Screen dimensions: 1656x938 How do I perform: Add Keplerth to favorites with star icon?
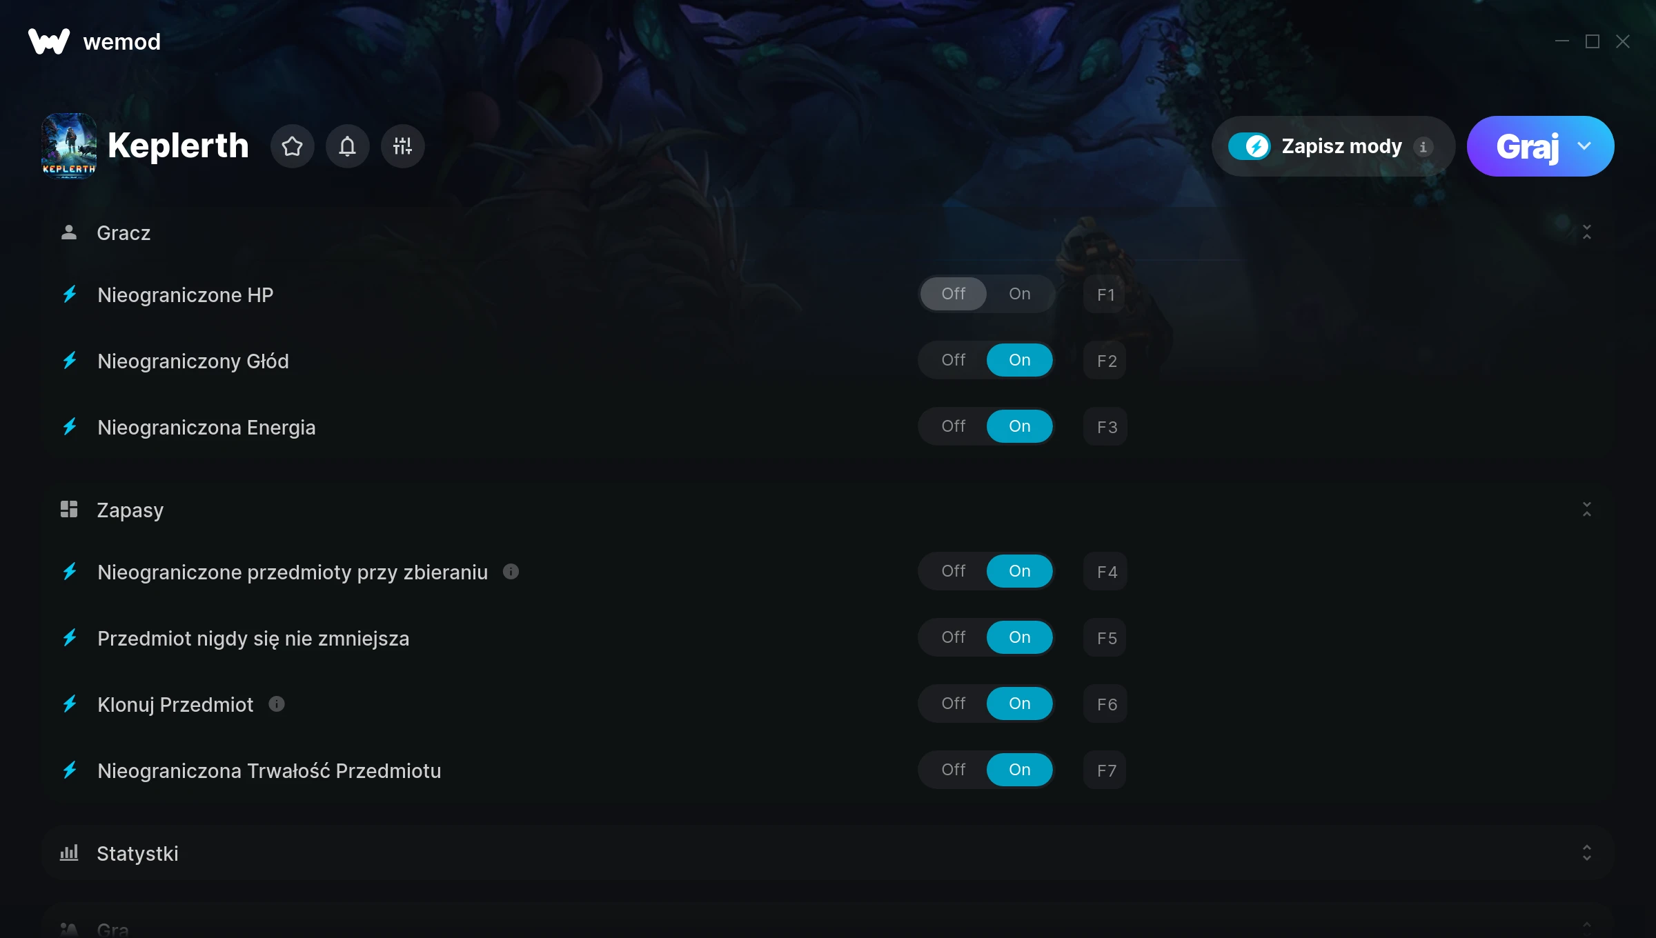[x=292, y=146]
